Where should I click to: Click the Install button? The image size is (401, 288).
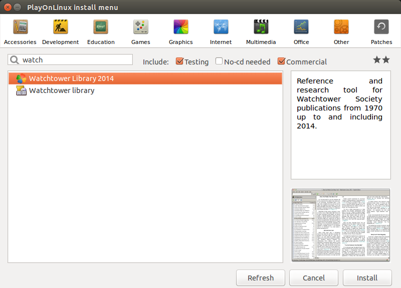coord(367,278)
